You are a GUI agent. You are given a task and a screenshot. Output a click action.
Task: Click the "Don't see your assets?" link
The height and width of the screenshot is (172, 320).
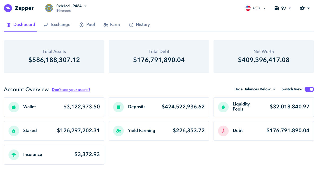click(71, 90)
